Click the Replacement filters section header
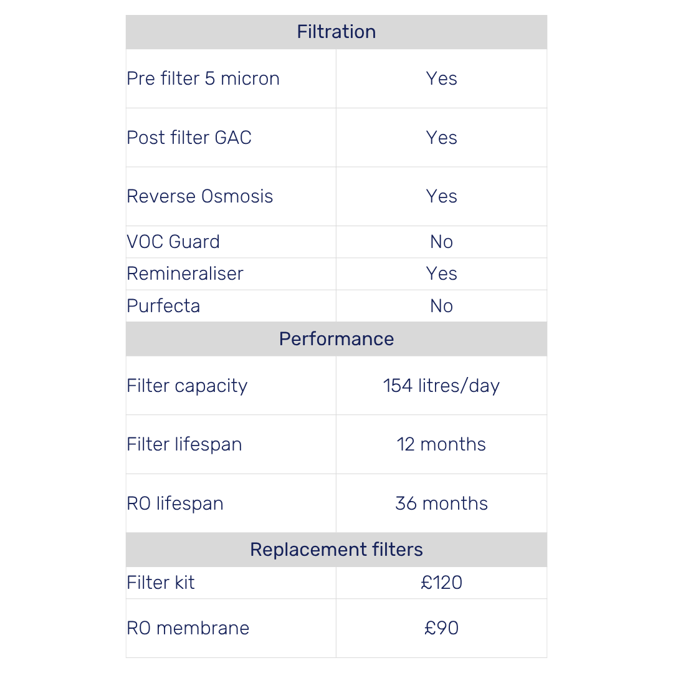 [336, 550]
